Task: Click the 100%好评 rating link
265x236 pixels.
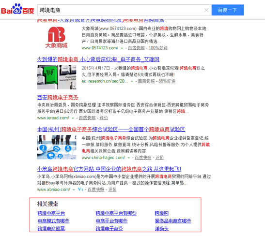Action: (x=158, y=48)
